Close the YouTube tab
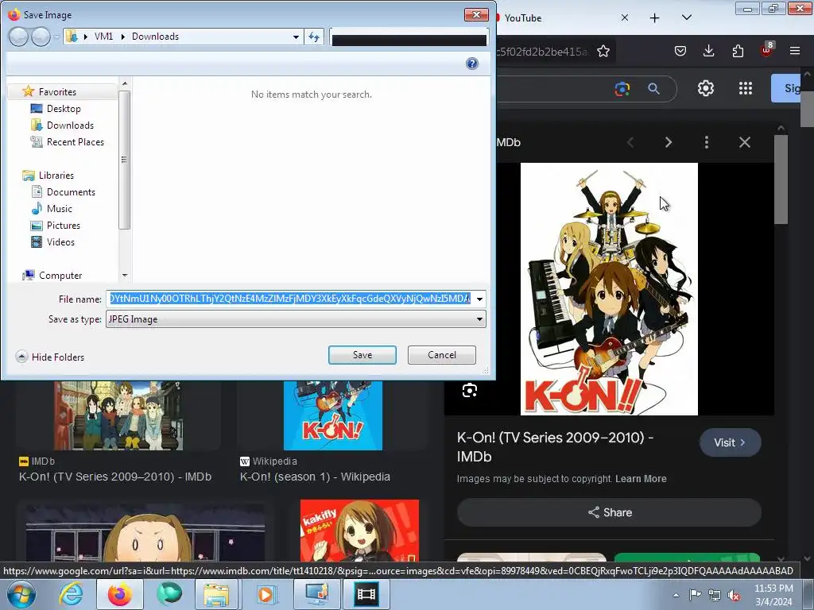 625,17
